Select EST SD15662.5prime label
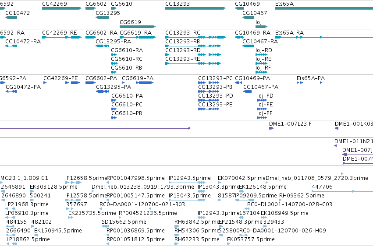The height and width of the screenshot is (246, 373). pos(124,222)
